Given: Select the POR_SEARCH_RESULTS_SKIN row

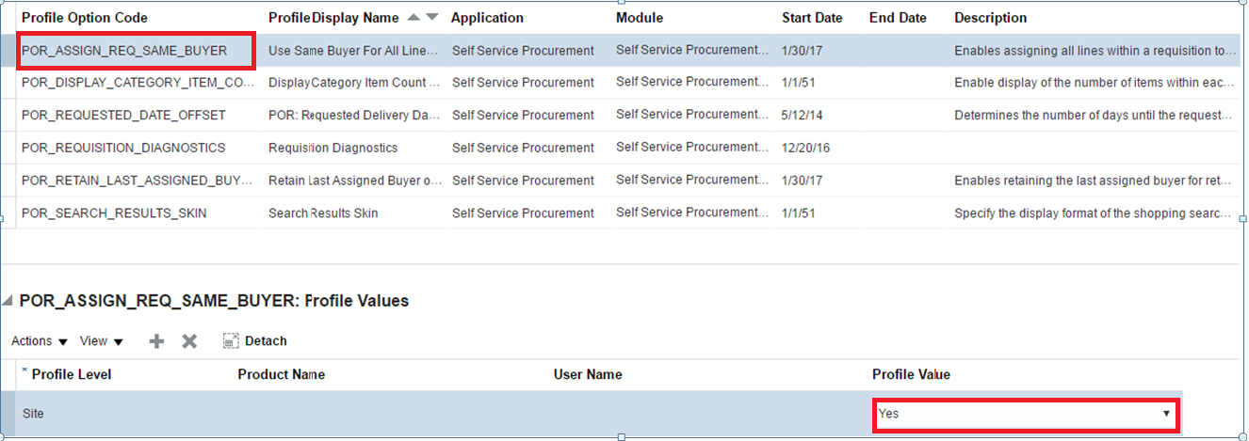Looking at the screenshot, I should 114,213.
